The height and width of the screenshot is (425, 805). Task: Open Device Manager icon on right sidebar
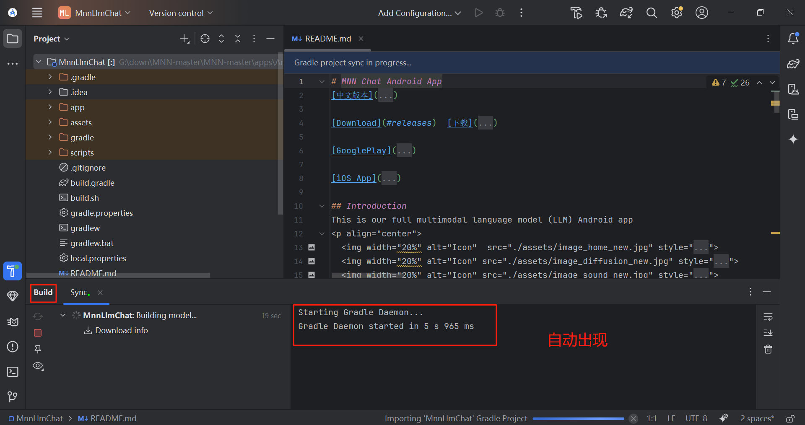(x=793, y=89)
